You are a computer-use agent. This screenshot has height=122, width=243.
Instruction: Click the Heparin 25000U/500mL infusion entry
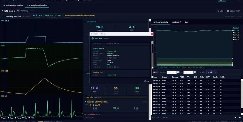[x=97, y=102]
